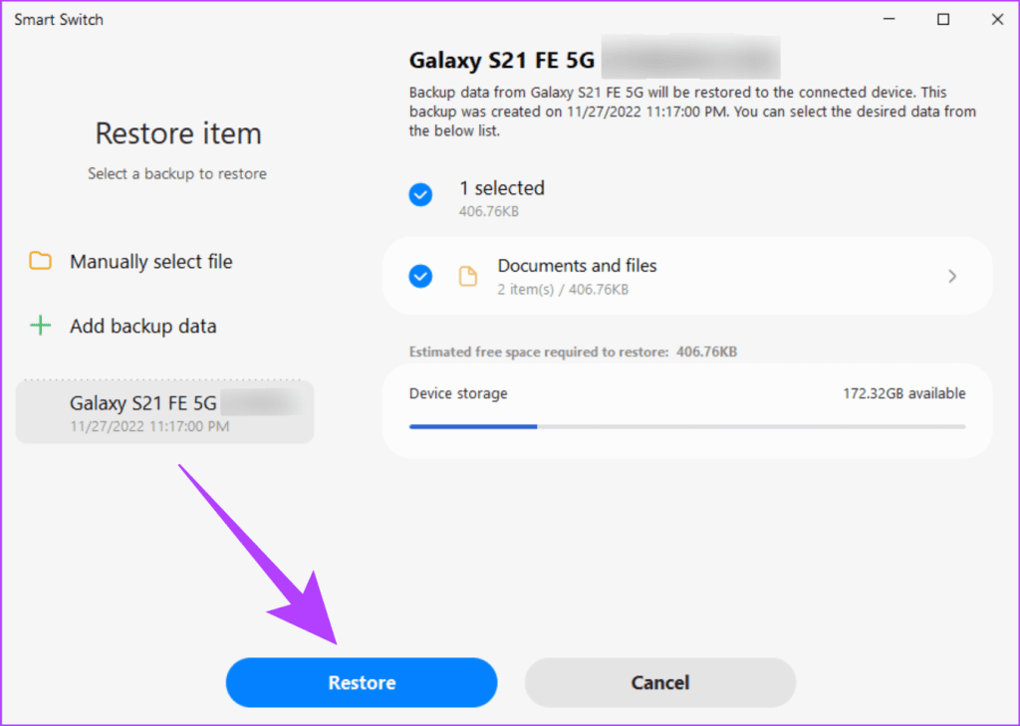The image size is (1020, 726).
Task: Click the blue checkmark icon beside 1 selected
Action: coord(420,194)
